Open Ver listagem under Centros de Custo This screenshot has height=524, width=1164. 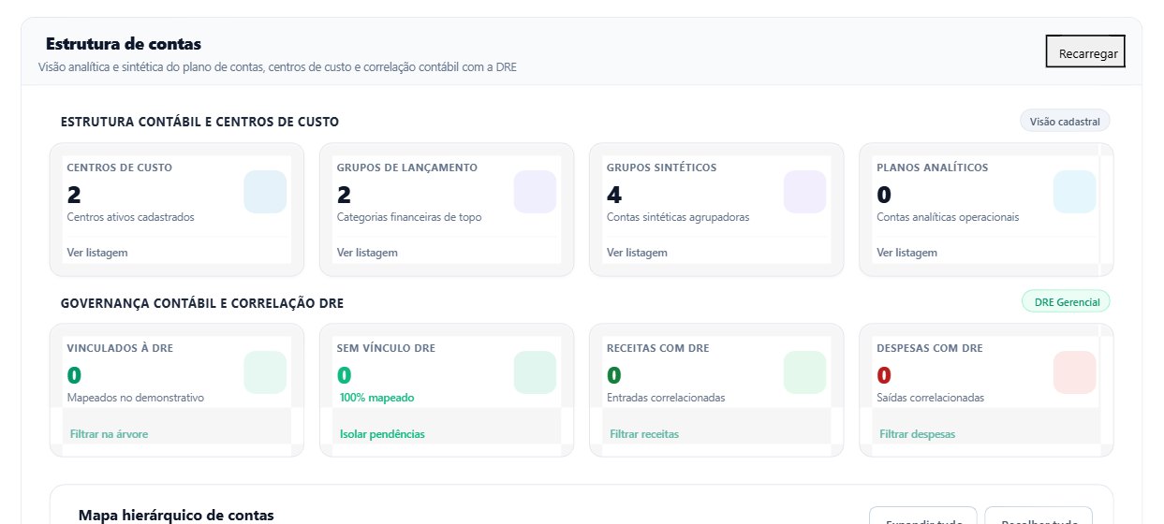click(97, 253)
